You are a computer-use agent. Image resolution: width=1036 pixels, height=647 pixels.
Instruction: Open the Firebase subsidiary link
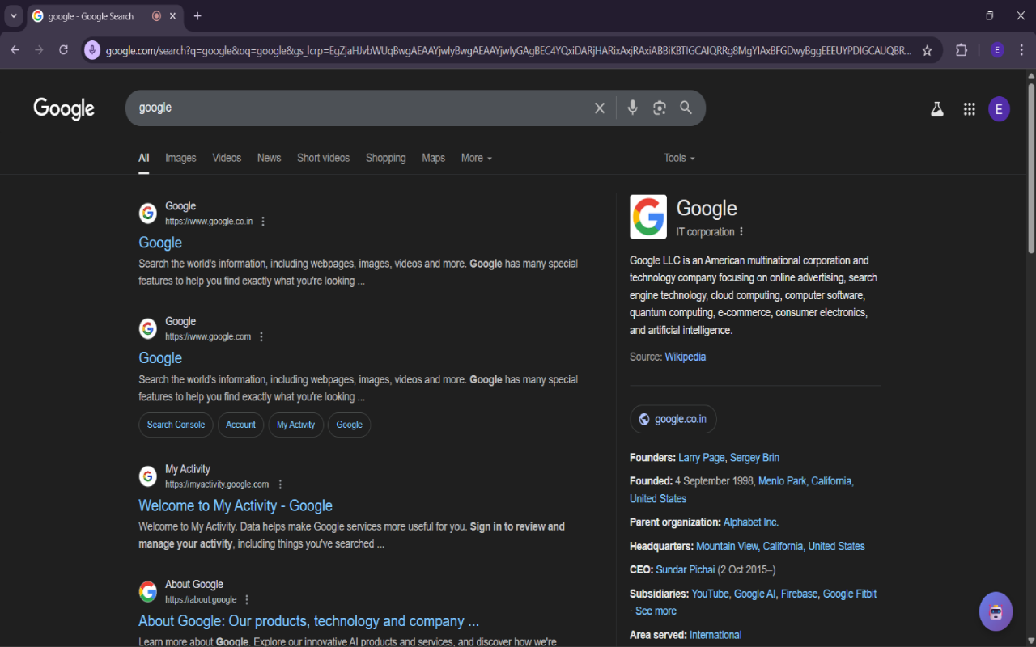pos(799,594)
